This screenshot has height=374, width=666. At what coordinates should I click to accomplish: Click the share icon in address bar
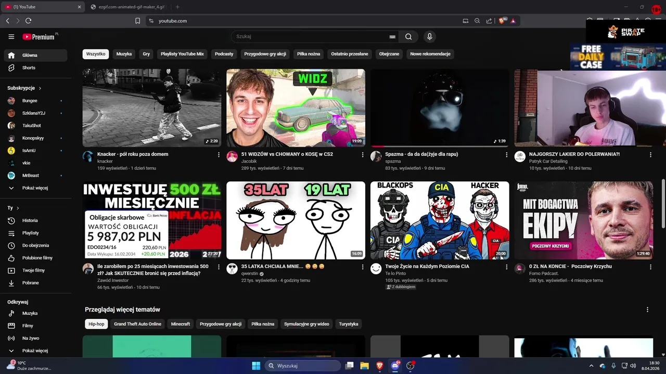point(489,21)
